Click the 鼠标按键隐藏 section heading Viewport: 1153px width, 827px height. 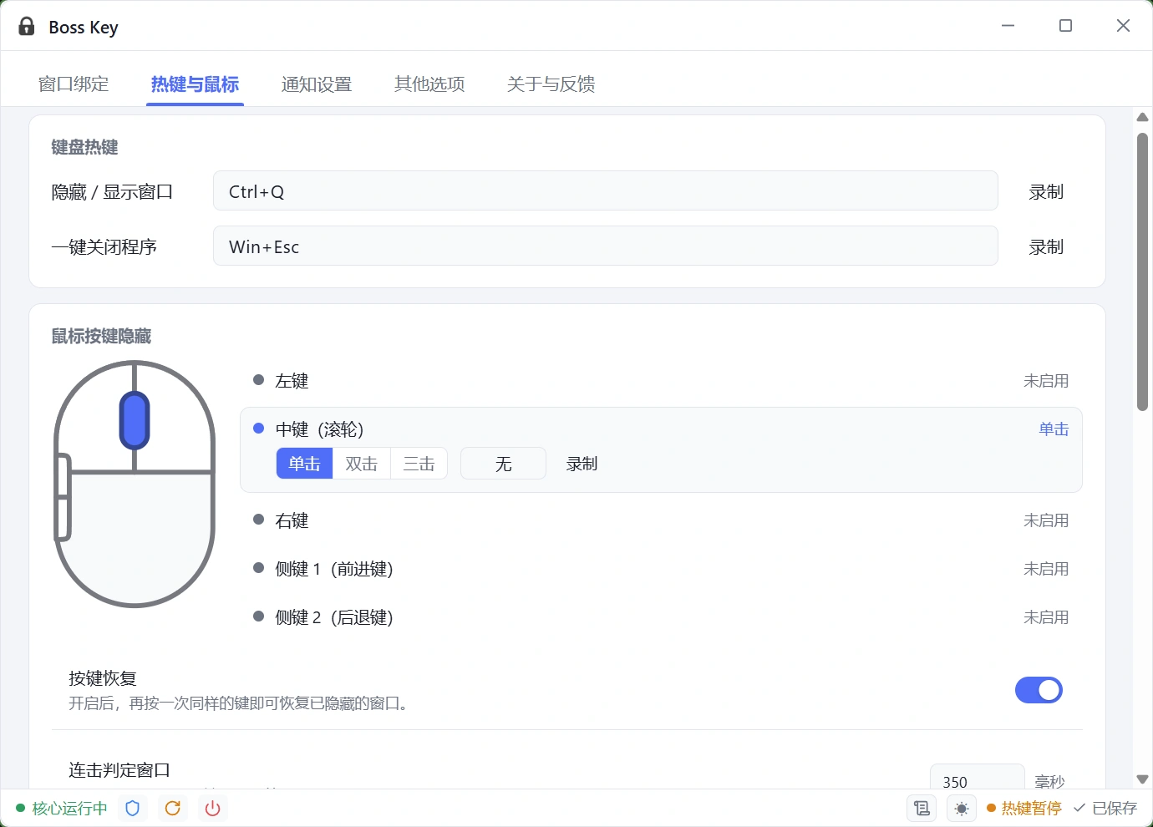coord(101,336)
